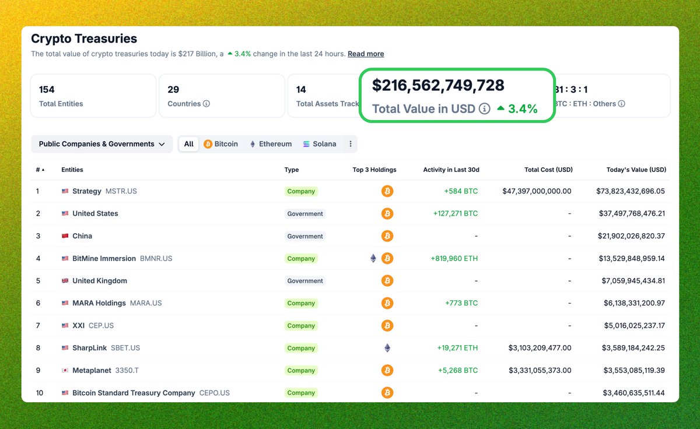Image resolution: width=700 pixels, height=429 pixels.
Task: Click the +584 BTC activity value
Action: pos(461,191)
